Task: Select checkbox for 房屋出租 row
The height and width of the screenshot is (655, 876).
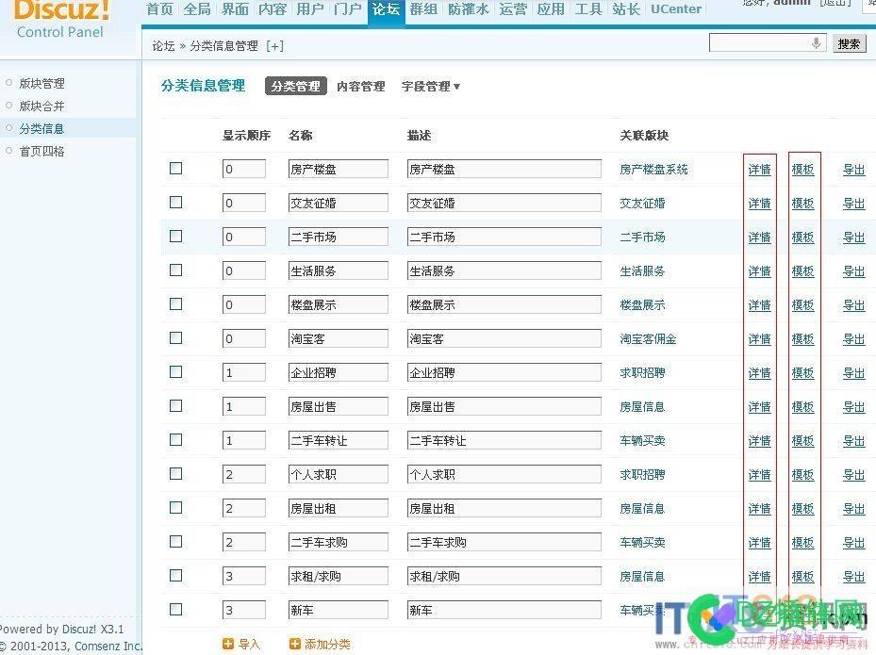Action: click(176, 508)
